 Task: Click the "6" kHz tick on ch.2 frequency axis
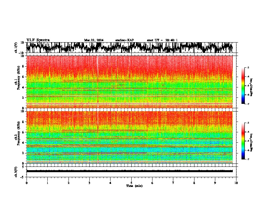[24, 132]
